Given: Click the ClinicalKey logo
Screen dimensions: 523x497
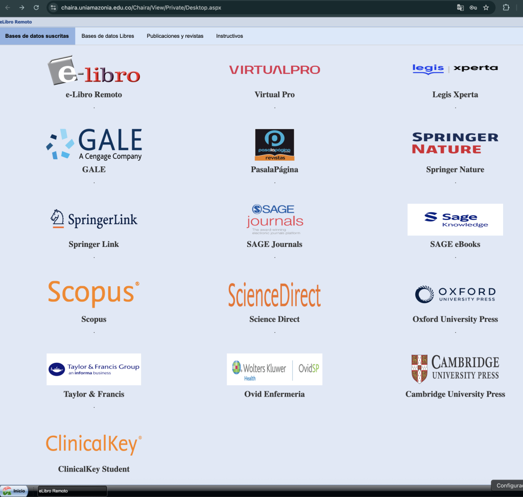Looking at the screenshot, I should point(94,444).
